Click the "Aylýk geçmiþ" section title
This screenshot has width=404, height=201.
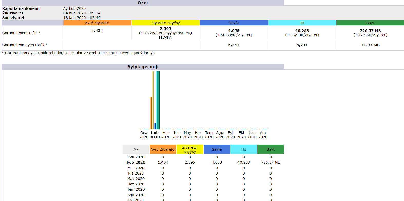pos(143,67)
